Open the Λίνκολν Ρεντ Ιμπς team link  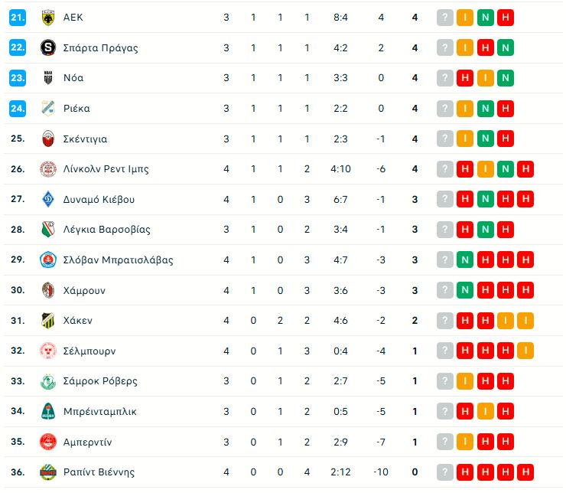106,169
